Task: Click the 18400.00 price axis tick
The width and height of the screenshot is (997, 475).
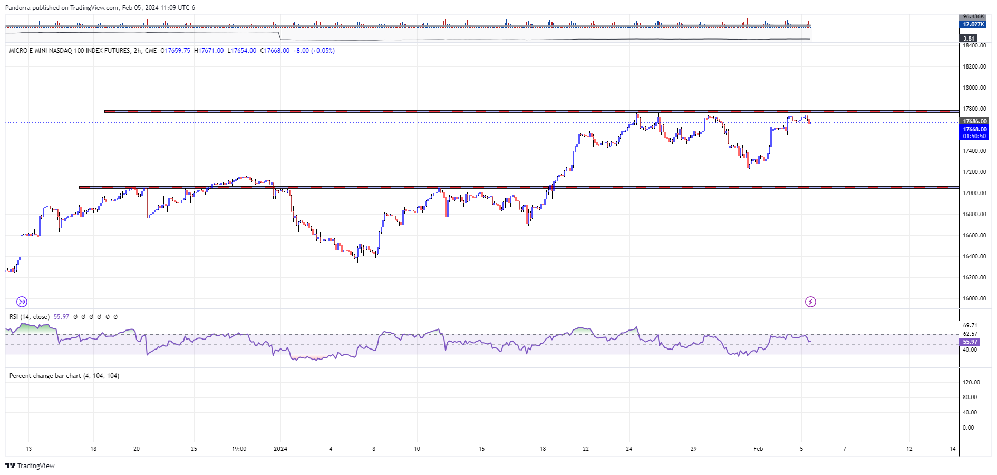Action: pos(974,45)
